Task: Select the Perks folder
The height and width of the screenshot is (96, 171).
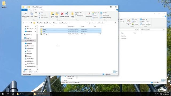Action: pos(71,29)
